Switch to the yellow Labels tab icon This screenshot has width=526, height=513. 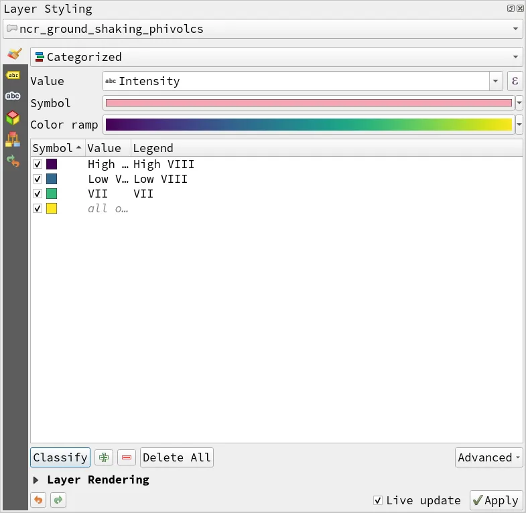pos(13,75)
